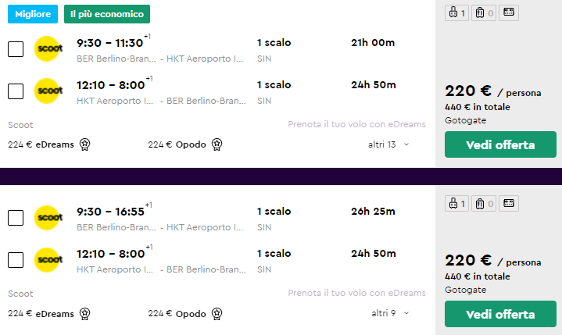Switch to "Il più economico" tab
Viewport: 562px width, 335px height.
[107, 14]
